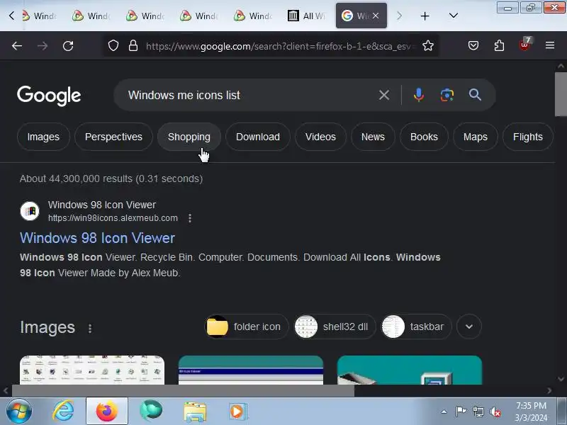567x425 pixels.
Task: Filter results by Images
Action: (43, 137)
